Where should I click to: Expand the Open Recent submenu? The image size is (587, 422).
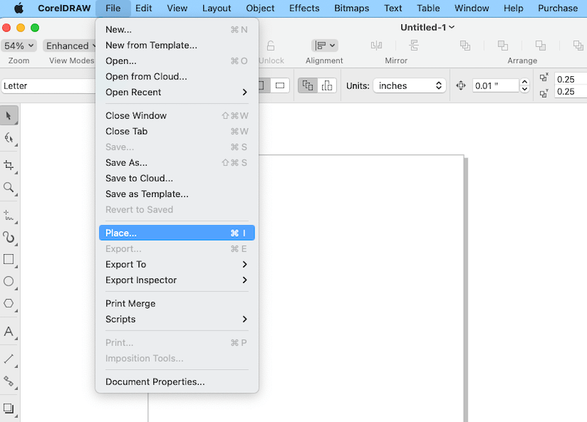click(175, 92)
